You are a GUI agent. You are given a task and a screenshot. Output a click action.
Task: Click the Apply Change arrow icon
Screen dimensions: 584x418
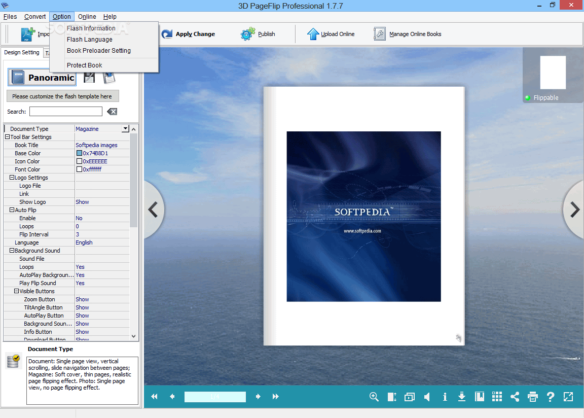coord(167,34)
